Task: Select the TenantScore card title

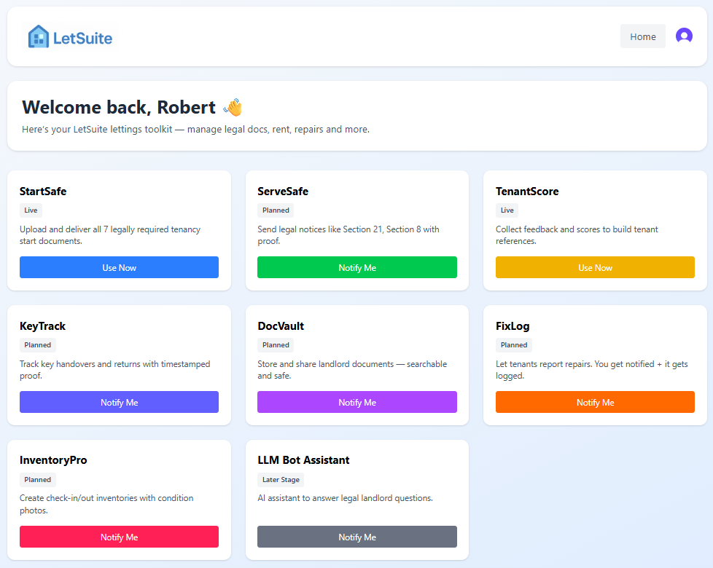Action: (527, 191)
